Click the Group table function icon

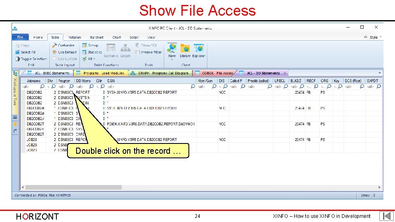pos(85,45)
